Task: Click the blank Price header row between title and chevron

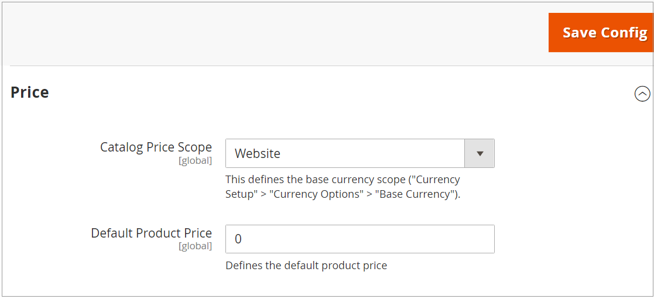Action: [x=340, y=94]
